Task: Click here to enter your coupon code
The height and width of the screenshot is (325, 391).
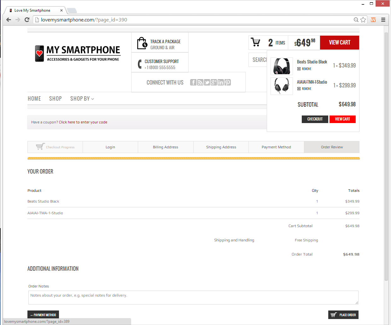Action: coord(83,122)
